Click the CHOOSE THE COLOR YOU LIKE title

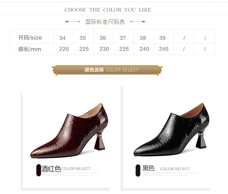(x=108, y=10)
